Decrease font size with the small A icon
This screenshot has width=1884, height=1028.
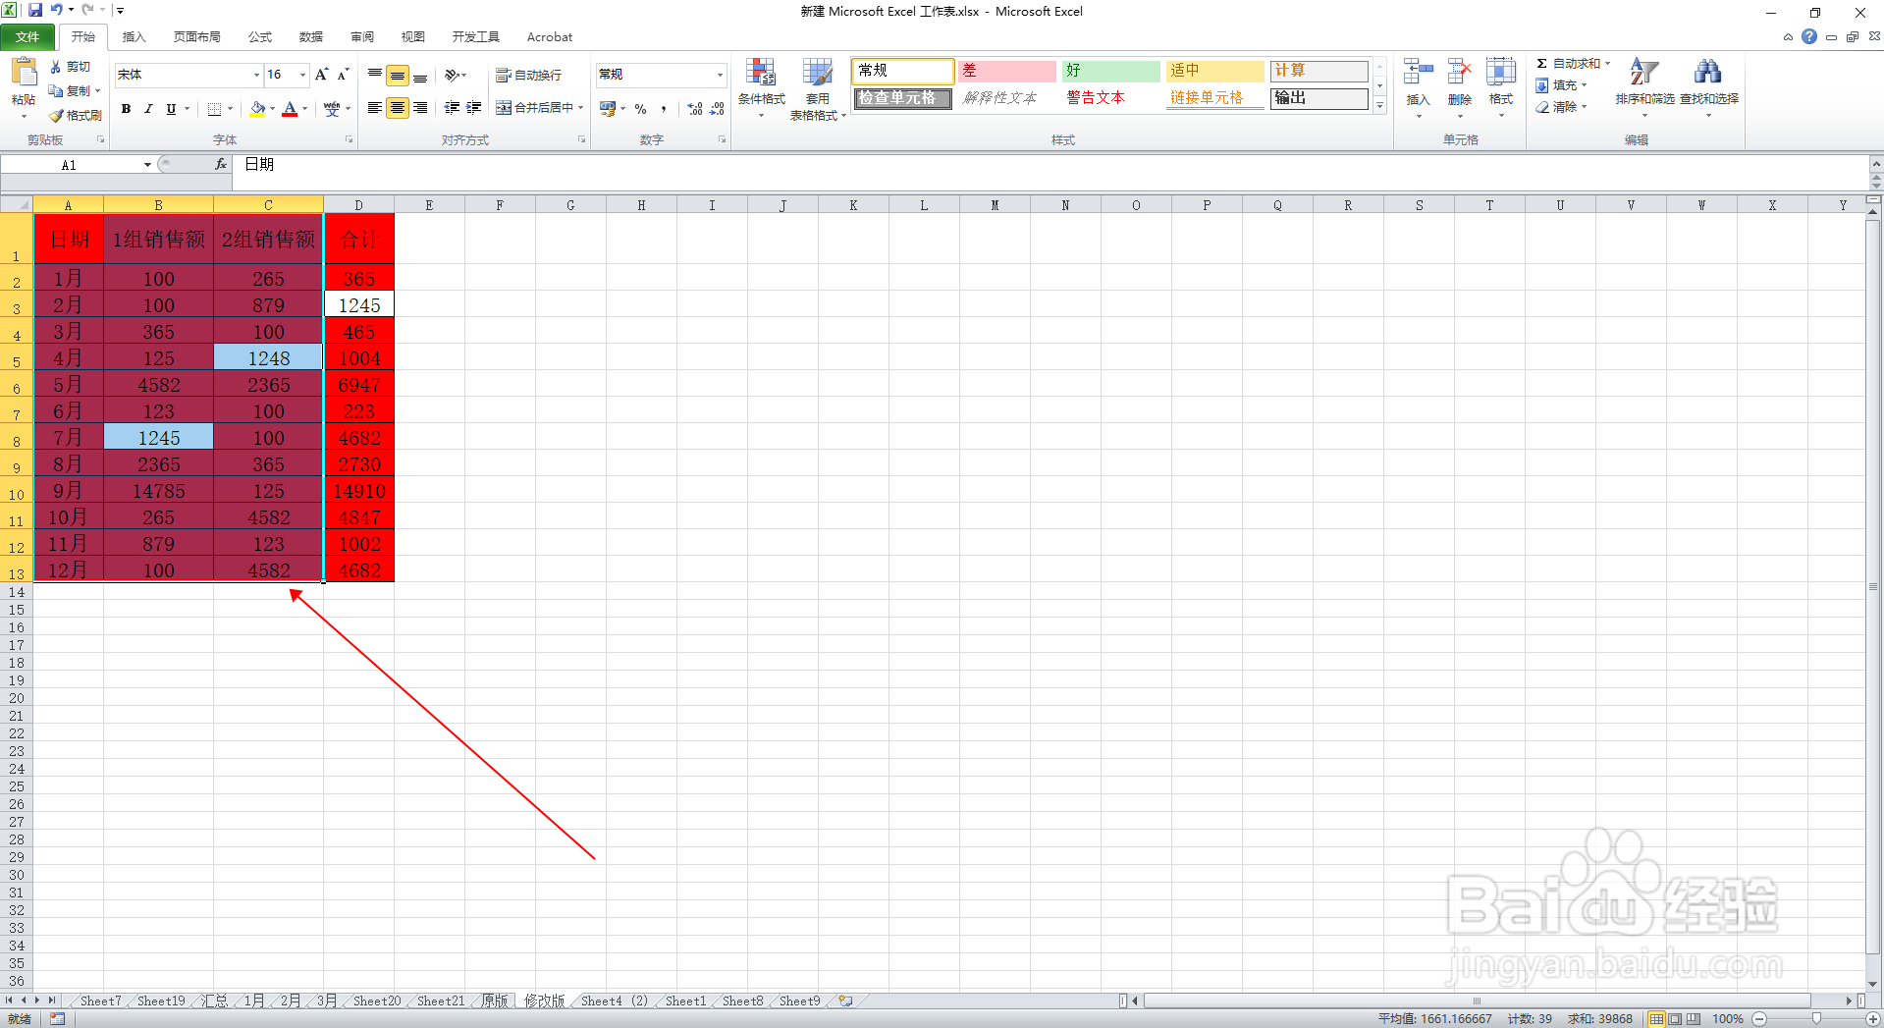pos(343,75)
